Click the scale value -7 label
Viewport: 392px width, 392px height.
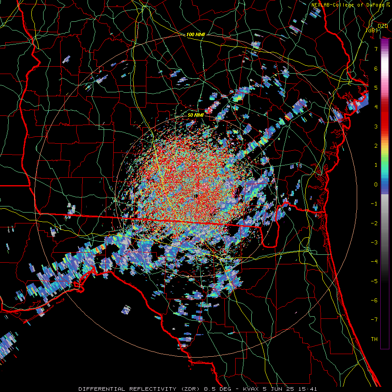tap(374, 320)
